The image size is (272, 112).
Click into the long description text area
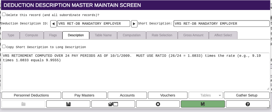[135, 71]
